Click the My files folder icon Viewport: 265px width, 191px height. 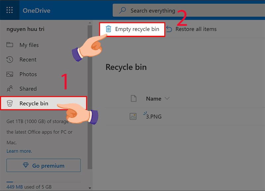(x=10, y=45)
